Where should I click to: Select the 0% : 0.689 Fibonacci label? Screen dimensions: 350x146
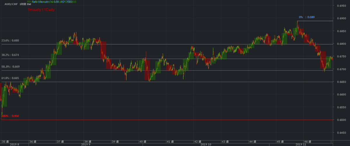(307, 17)
